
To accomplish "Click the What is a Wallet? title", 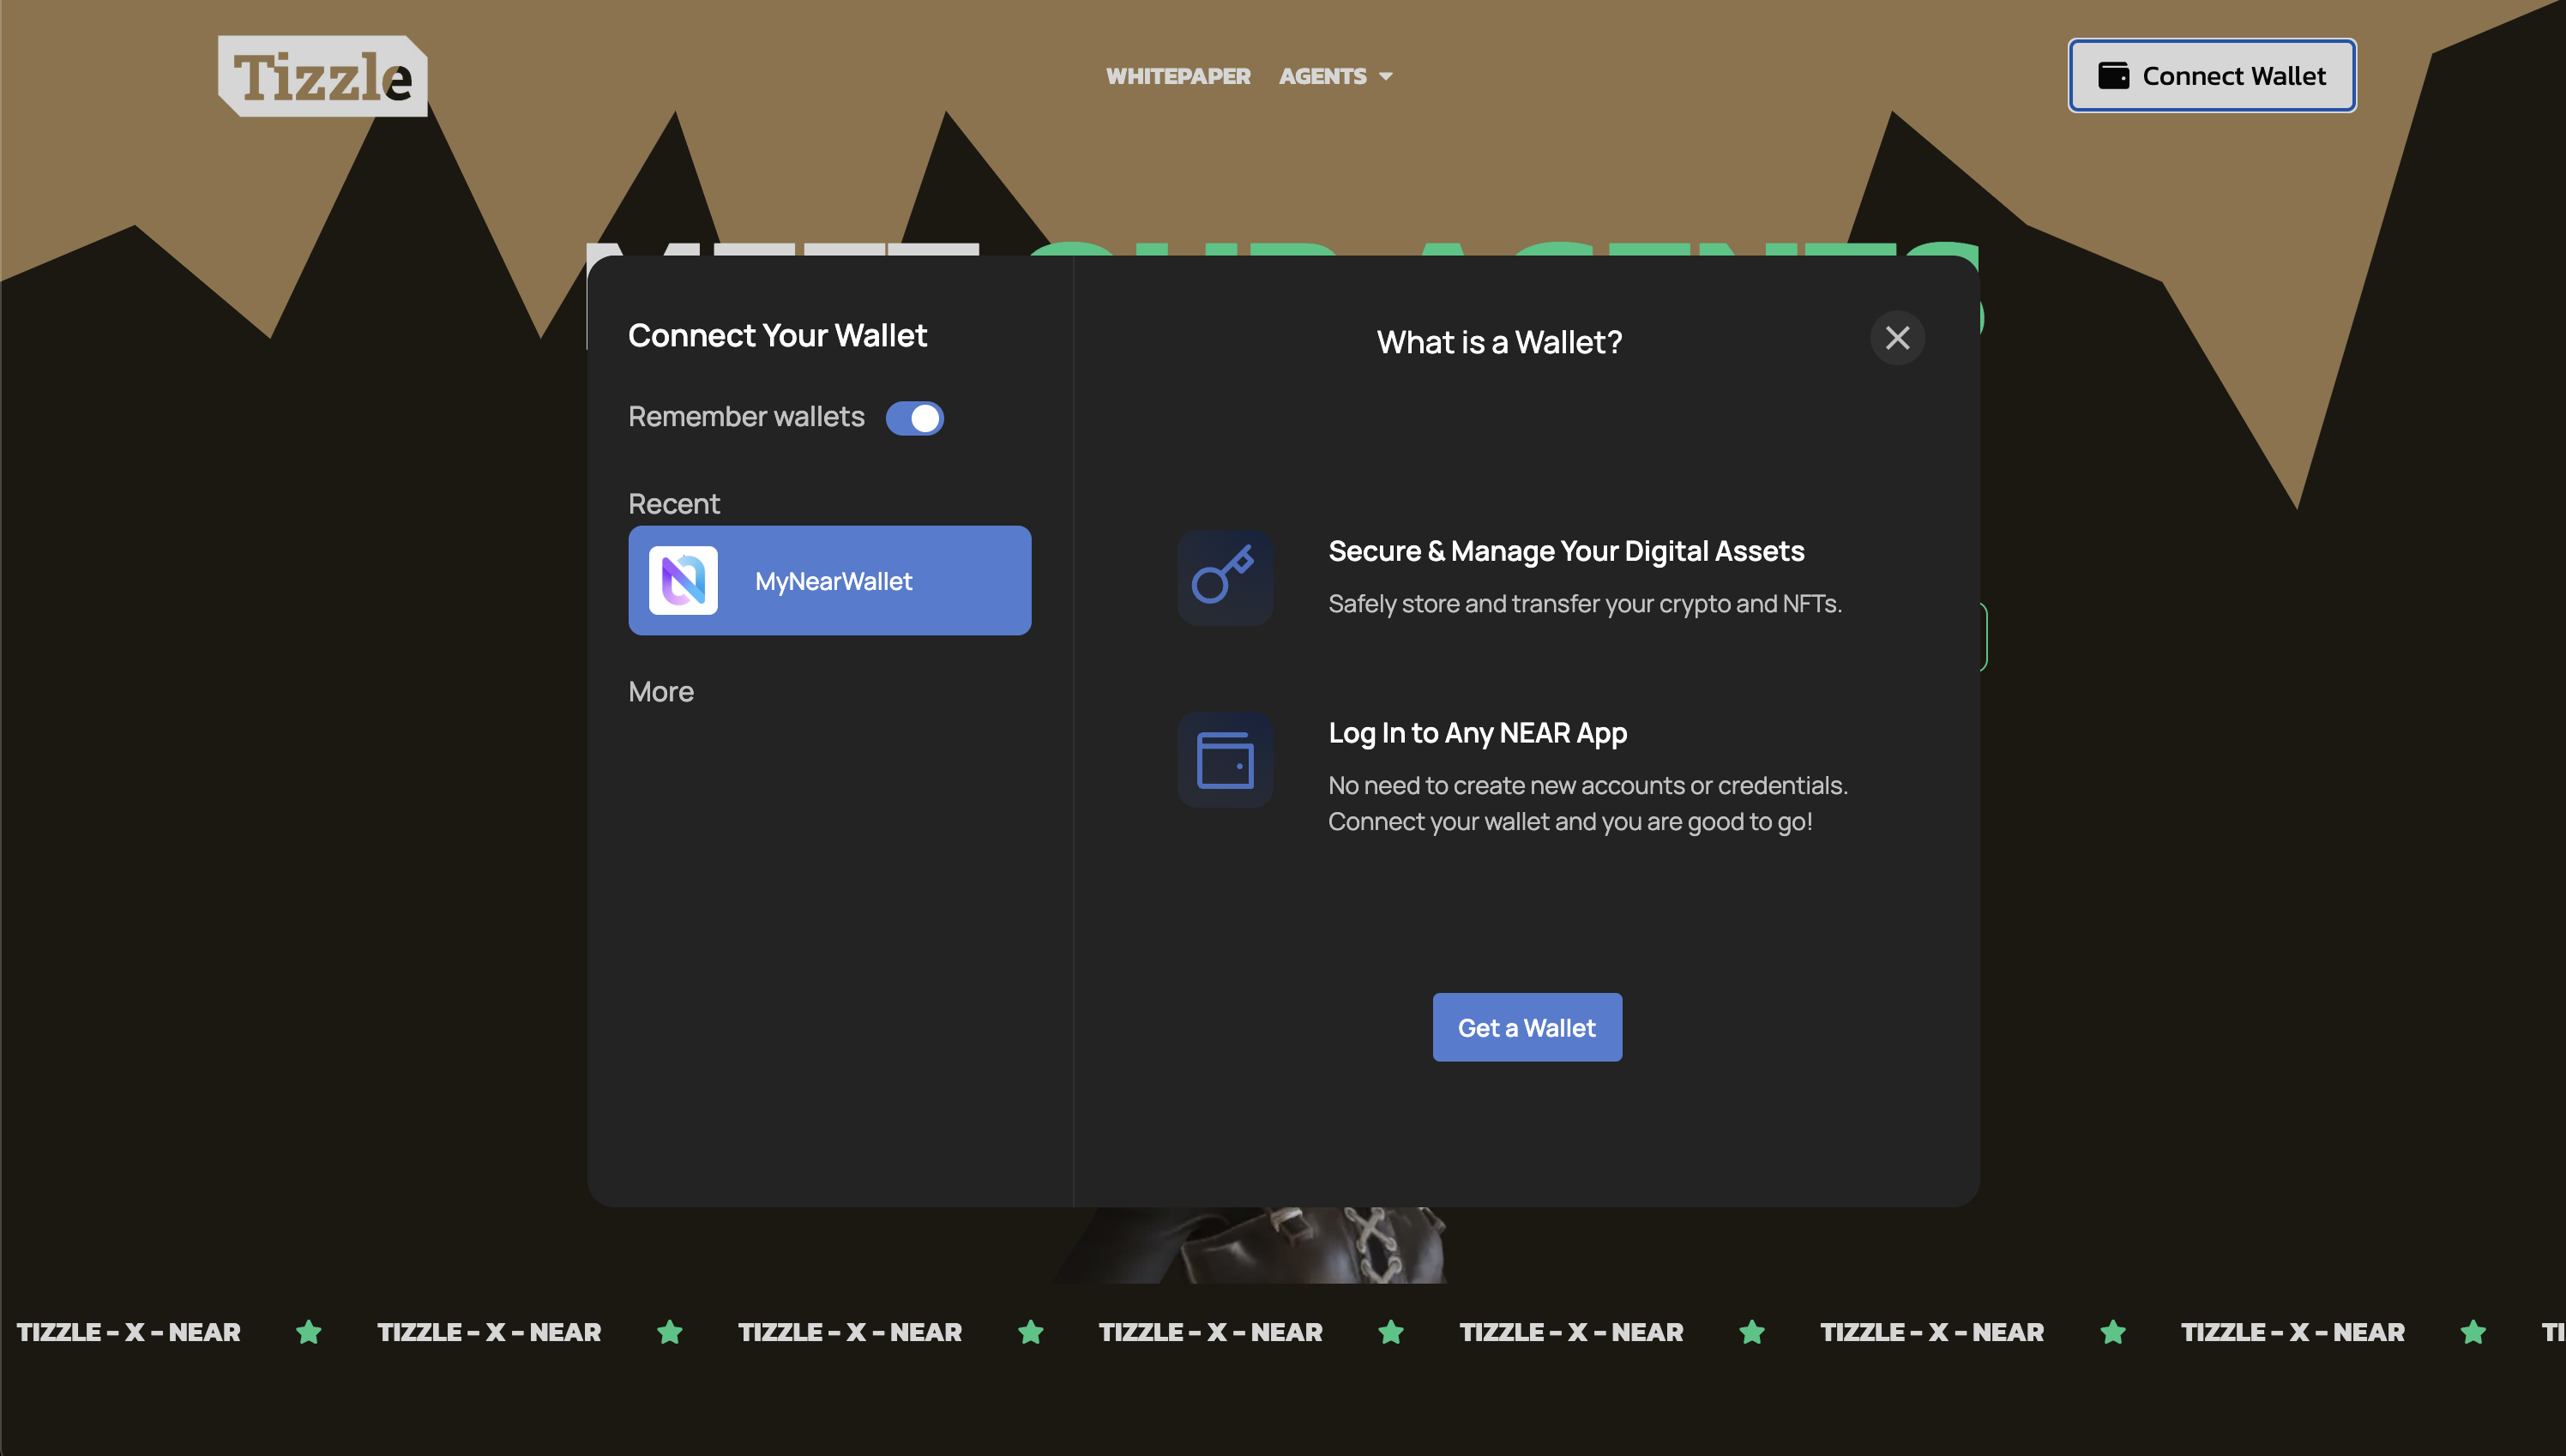I will click(1498, 342).
